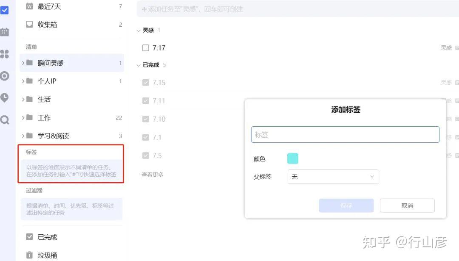Uncheck the completed 7.10 task
Viewport: 459px width, 261px height.
tap(146, 119)
